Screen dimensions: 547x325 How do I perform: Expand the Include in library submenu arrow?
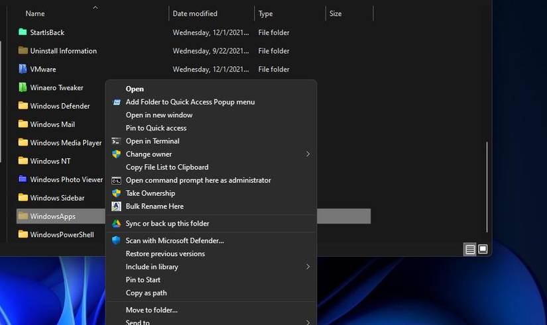[308, 267]
